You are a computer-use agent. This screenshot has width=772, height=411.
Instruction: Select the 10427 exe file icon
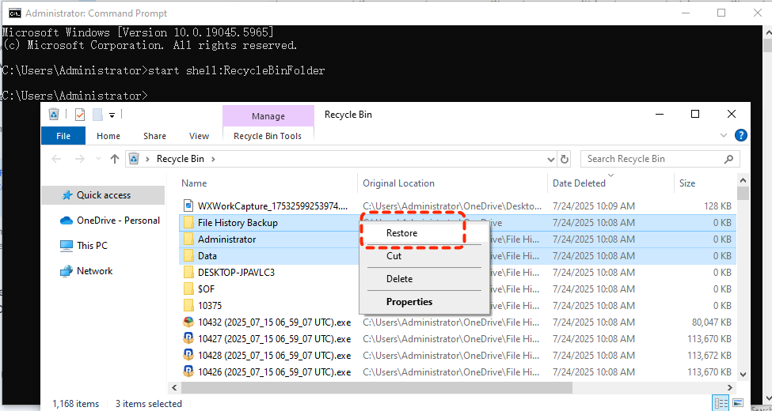(188, 339)
